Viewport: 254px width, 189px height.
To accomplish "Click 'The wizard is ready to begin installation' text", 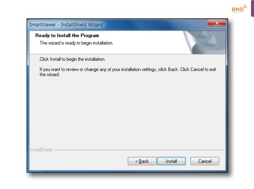I will [x=77, y=43].
